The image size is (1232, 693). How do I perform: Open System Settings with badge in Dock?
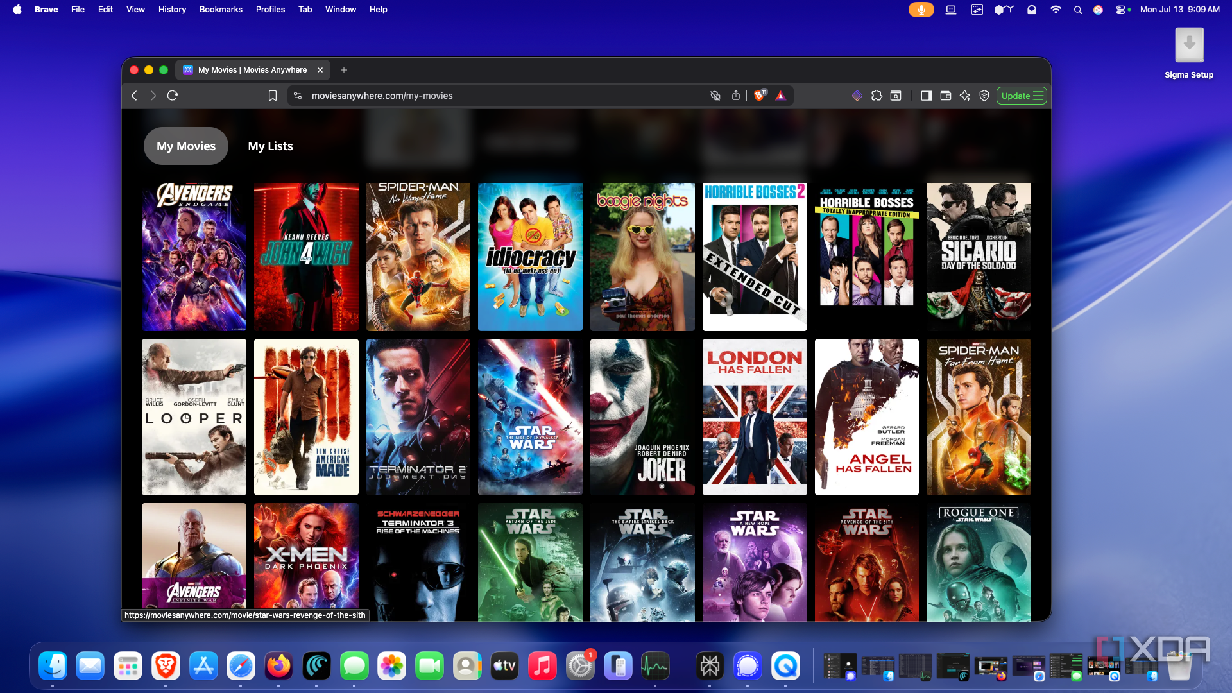580,666
